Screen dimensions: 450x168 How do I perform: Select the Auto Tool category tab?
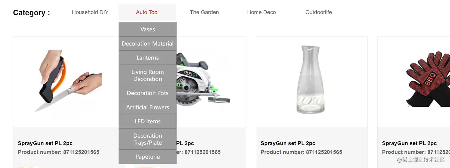(147, 12)
